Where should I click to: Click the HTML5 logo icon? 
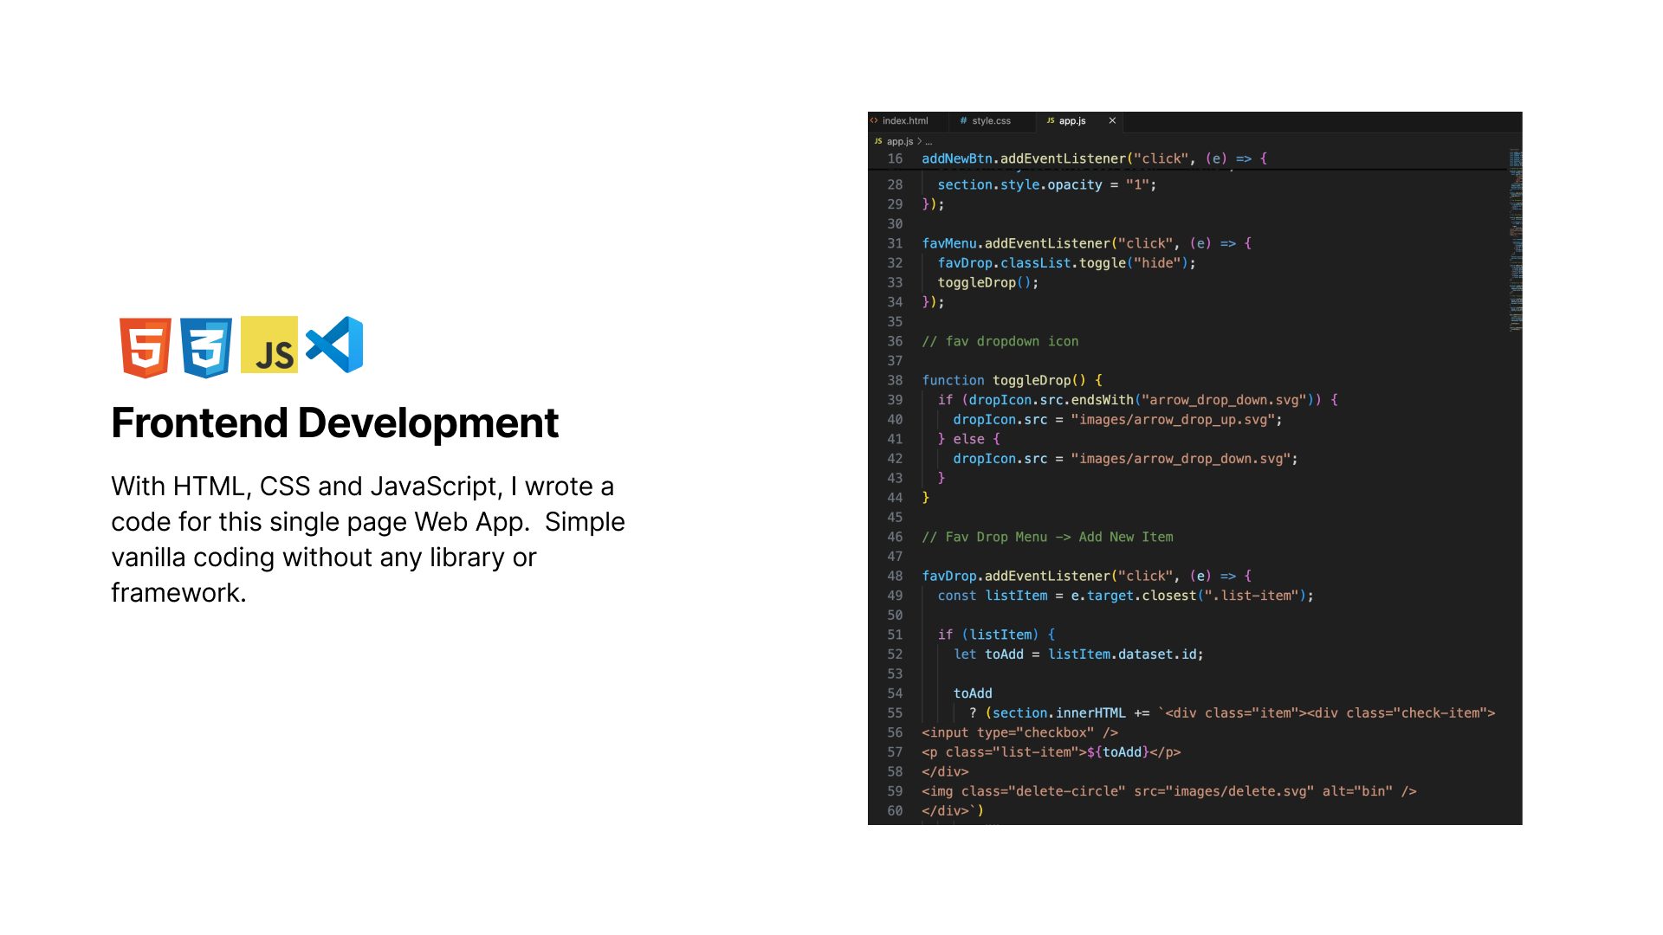(x=145, y=346)
